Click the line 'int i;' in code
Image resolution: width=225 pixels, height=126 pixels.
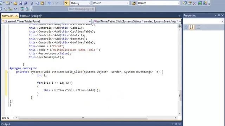pos(42,76)
